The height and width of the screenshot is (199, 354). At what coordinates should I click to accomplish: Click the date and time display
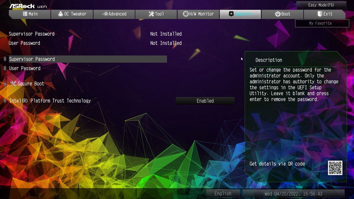tap(294, 194)
